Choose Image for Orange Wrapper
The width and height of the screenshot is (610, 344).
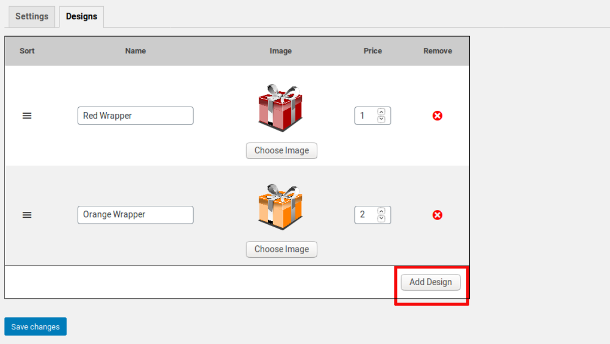282,249
